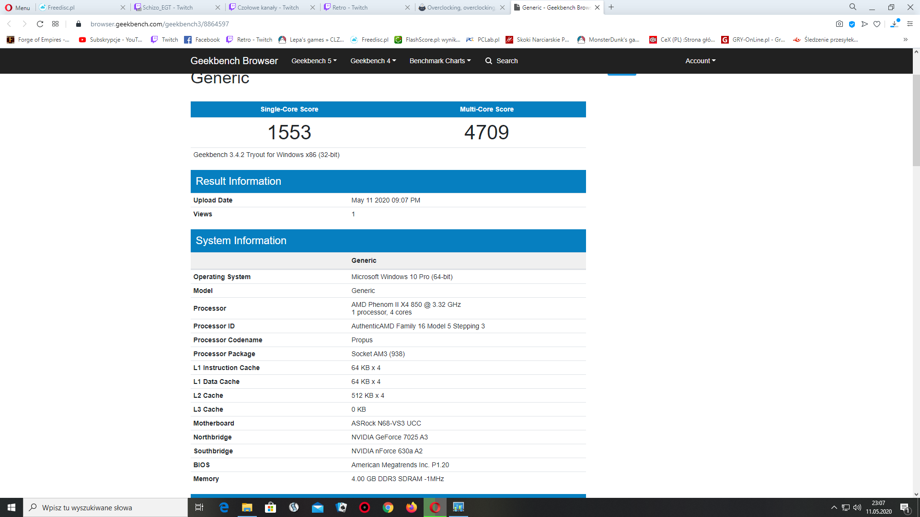Search open tabs magnifier icon
Screen dimensions: 920x517
click(853, 7)
